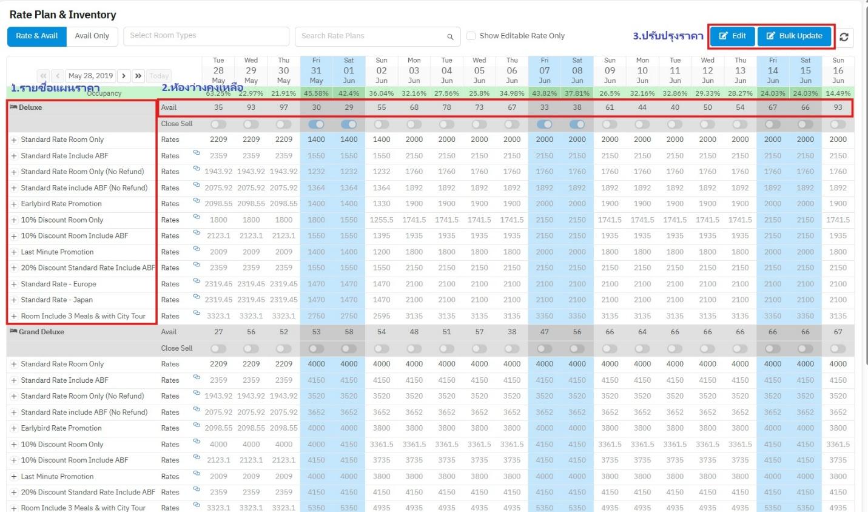The height and width of the screenshot is (512, 868).
Task: Click link icon on Grand Deluxe Earlybird Rate Promotion
Action: [197, 425]
